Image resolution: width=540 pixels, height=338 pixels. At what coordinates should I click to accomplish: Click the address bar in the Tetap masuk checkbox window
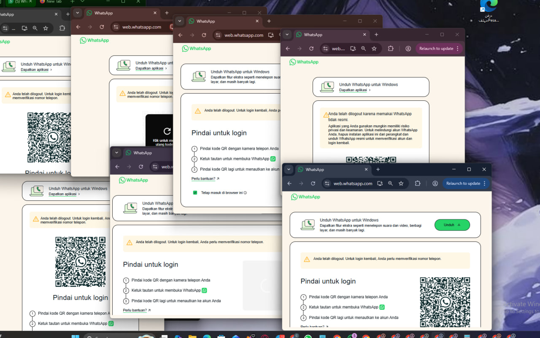pyautogui.click(x=244, y=35)
